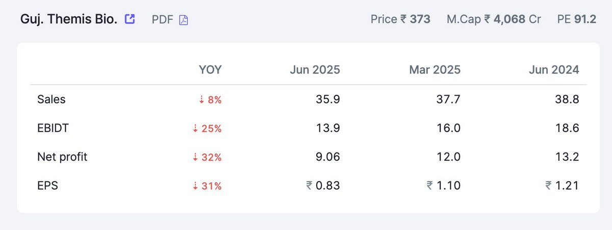Click the Jun 2025 net profit value 9.06

(x=328, y=157)
